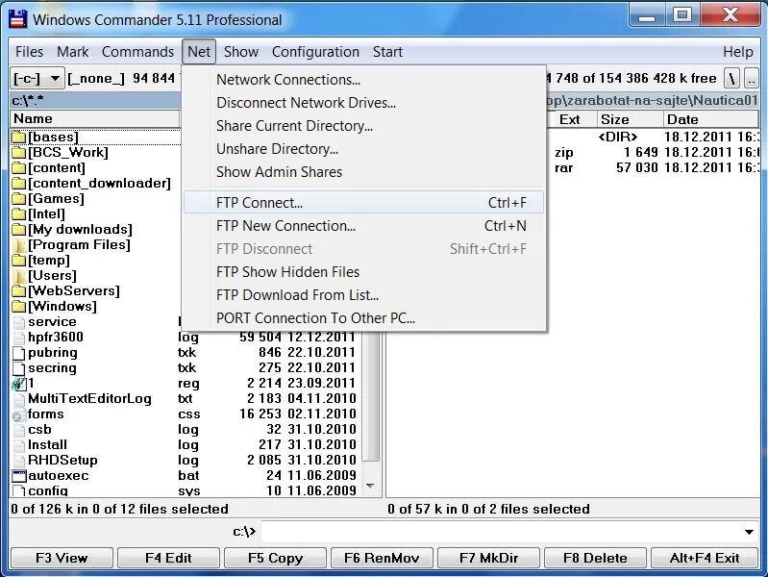Click the F4 Edit button

(x=168, y=558)
